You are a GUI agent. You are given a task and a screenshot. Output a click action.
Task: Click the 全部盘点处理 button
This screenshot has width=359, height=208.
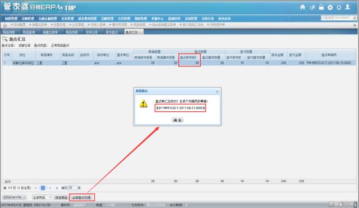[82, 197]
